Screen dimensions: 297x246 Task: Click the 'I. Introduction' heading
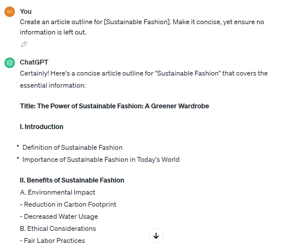coord(41,127)
